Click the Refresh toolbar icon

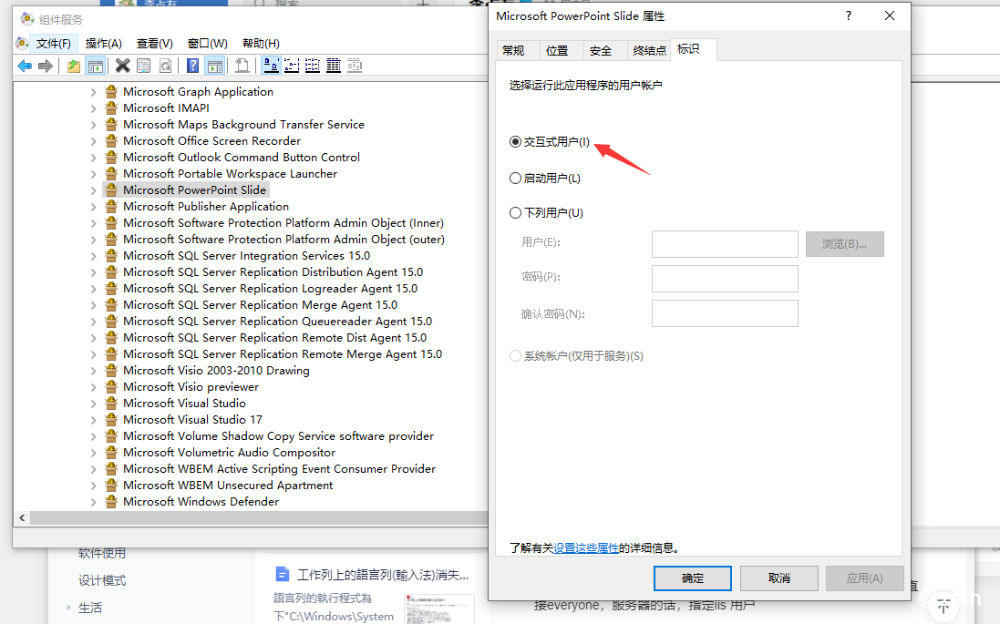pos(165,66)
